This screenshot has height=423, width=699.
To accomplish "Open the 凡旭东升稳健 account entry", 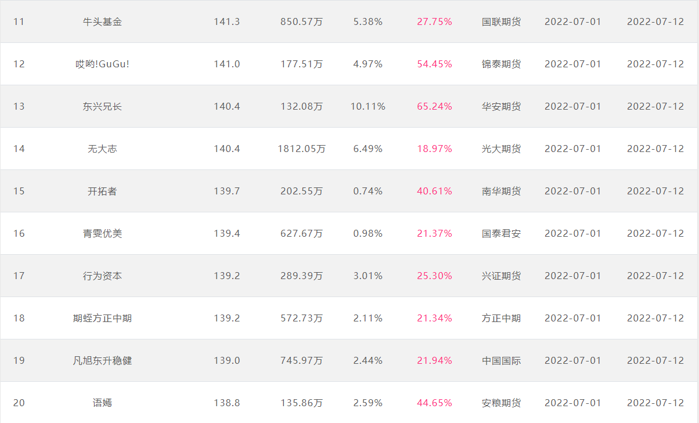I will 102,360.
